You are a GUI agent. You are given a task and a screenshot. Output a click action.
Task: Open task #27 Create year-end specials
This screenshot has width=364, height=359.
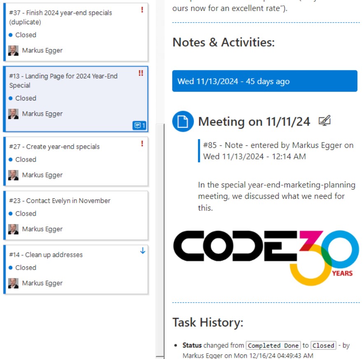[76, 161]
